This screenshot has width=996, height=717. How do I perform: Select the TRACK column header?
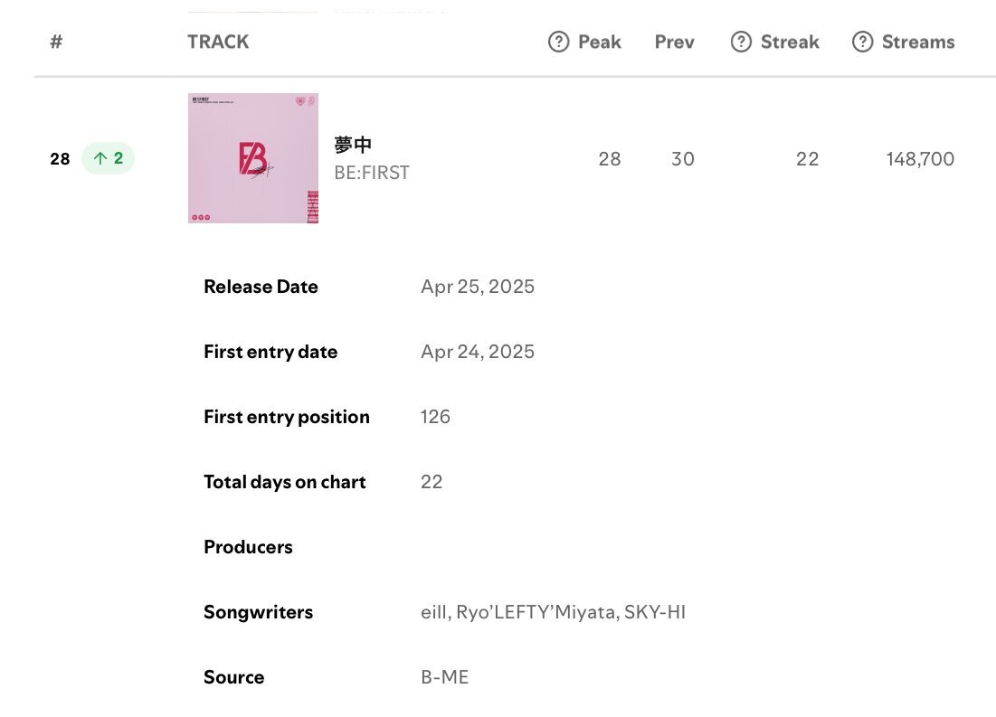[x=218, y=42]
